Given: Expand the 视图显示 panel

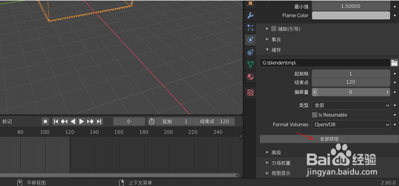Looking at the screenshot, I should 267,173.
